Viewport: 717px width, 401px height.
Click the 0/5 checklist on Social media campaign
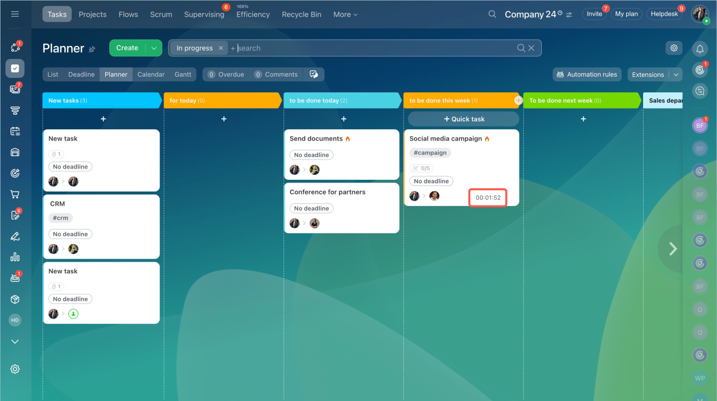pyautogui.click(x=421, y=168)
